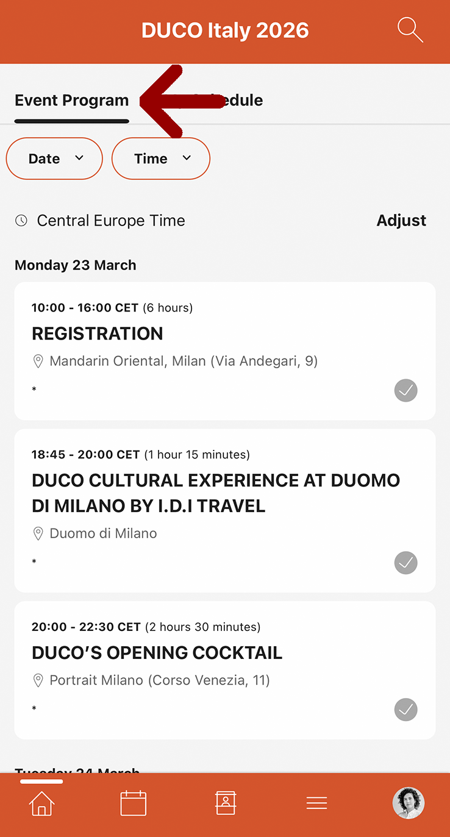This screenshot has width=450, height=837.
Task: Click location pin next to Mandarin Oriental
Action: coord(38,362)
